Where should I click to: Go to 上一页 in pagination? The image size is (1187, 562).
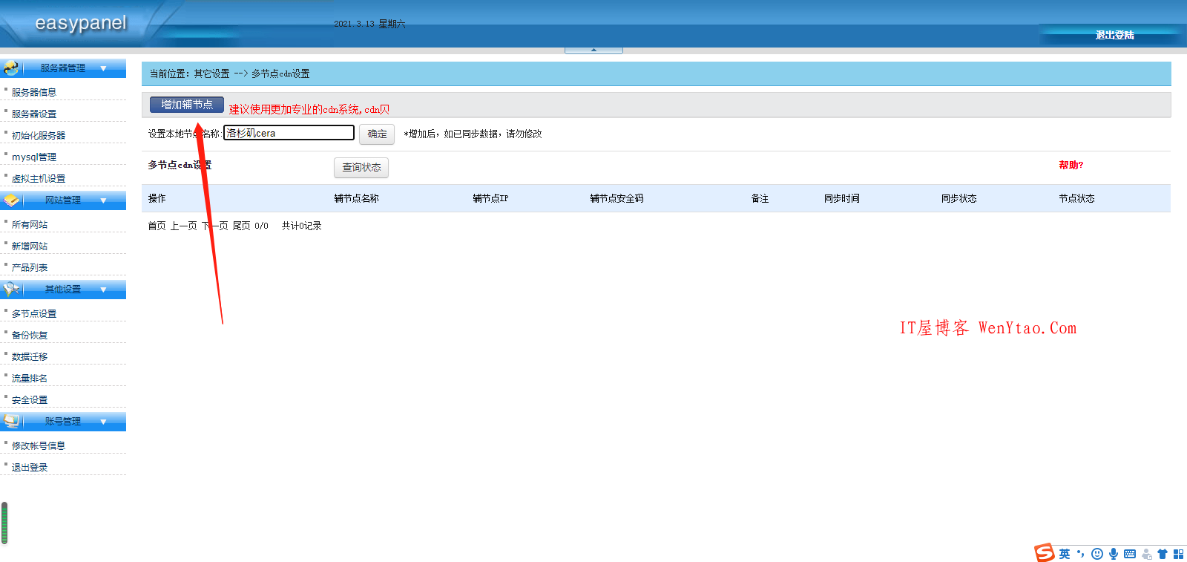click(x=183, y=226)
